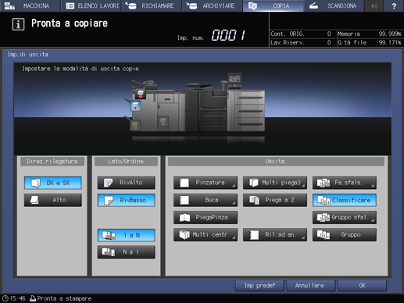Screen dimensions: 404x303
Task: Click the upper red-arrow output tray icon
Action: pos(141,94)
